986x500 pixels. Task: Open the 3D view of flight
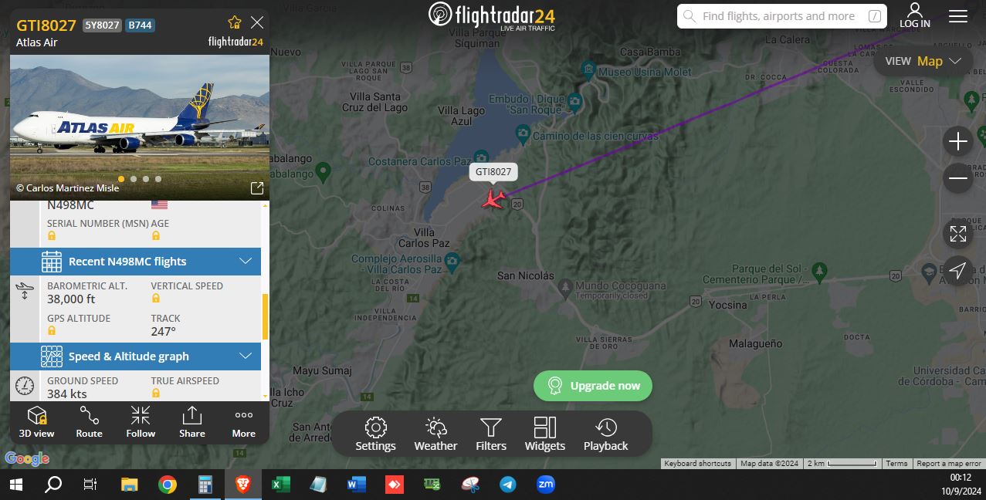point(37,421)
